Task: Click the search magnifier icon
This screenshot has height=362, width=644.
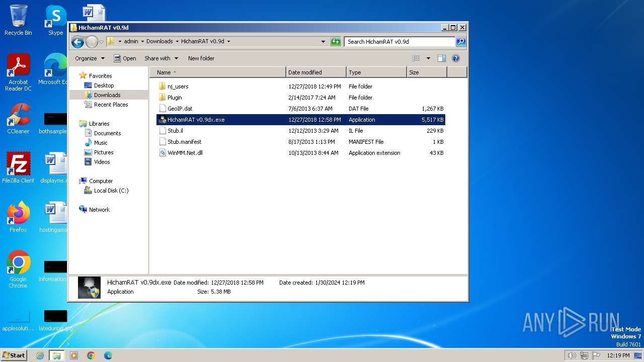Action: 461,42
